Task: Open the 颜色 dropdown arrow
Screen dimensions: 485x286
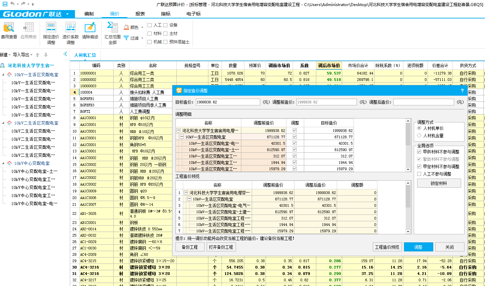Action: [142, 28]
